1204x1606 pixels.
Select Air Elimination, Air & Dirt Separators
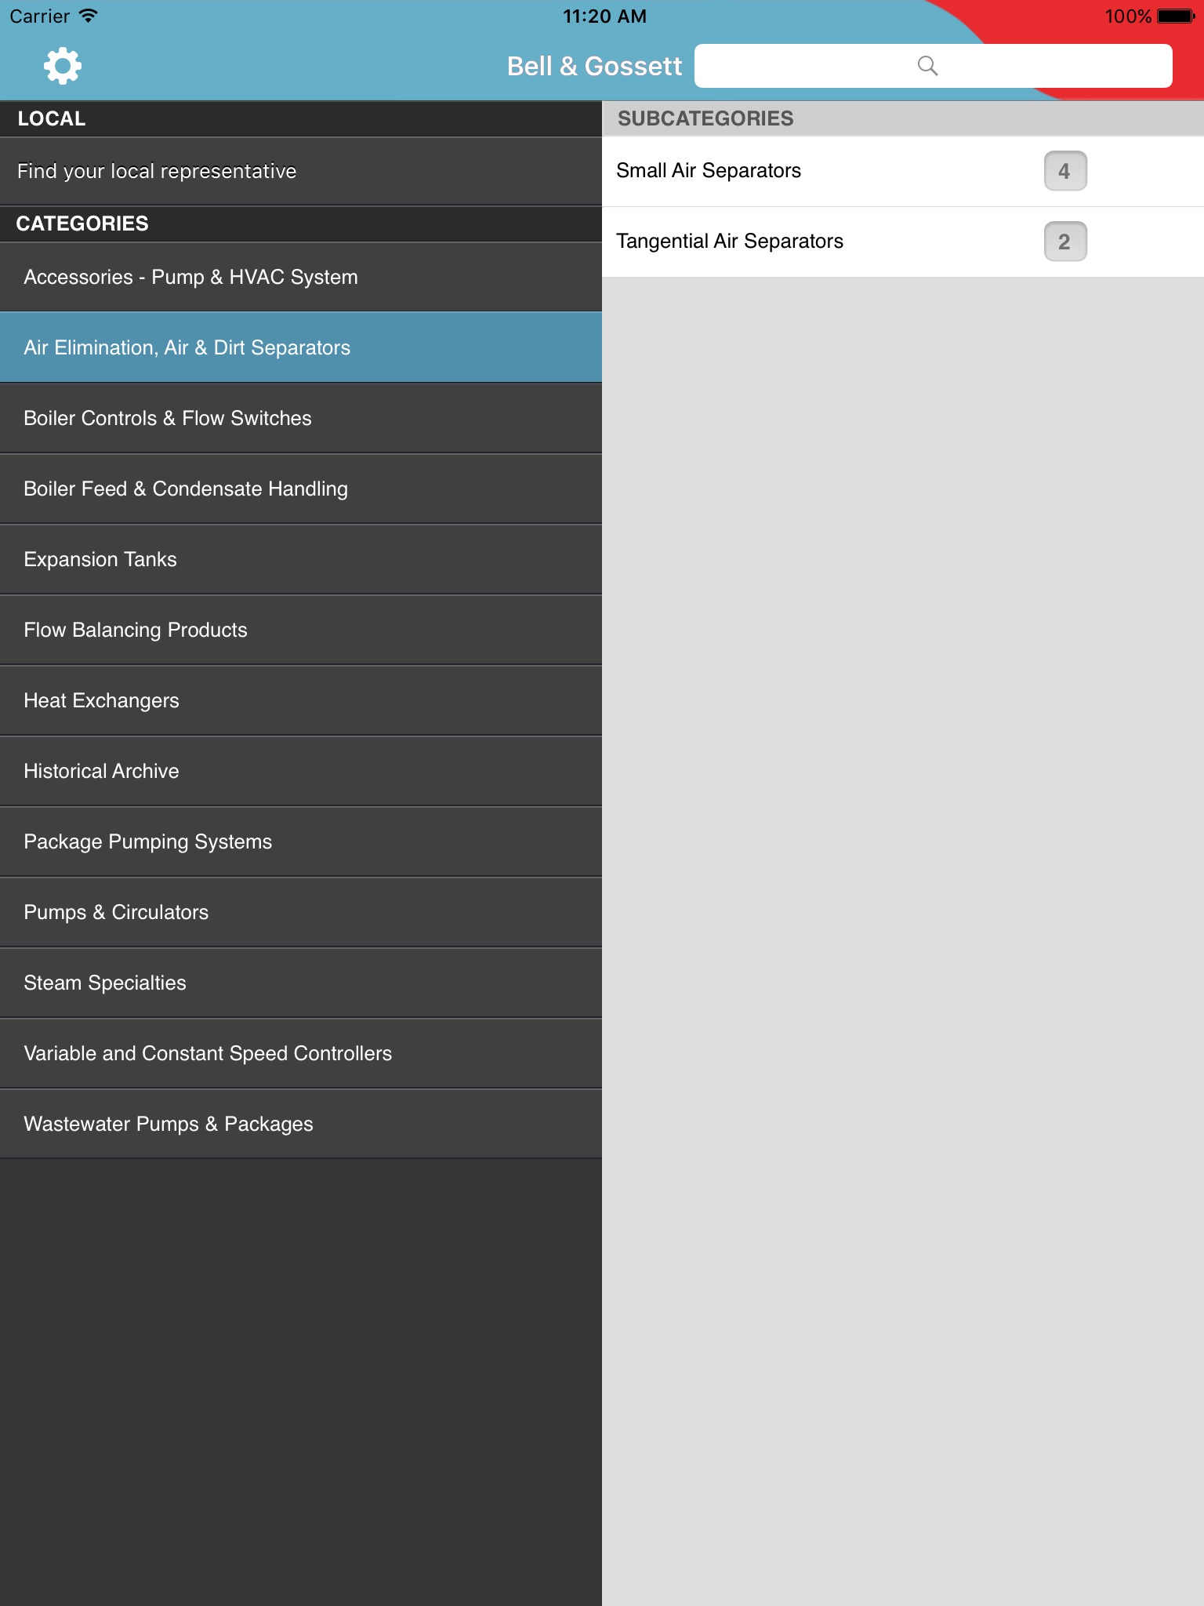pyautogui.click(x=301, y=347)
